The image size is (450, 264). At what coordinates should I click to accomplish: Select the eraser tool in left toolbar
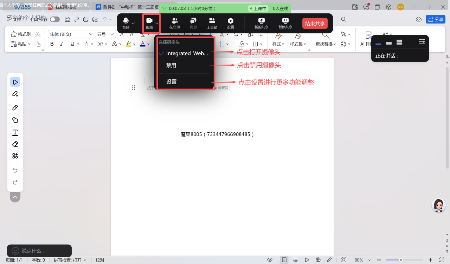pos(15,144)
